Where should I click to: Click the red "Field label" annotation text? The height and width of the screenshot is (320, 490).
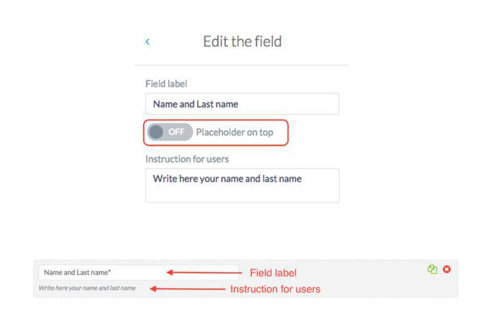tap(273, 273)
